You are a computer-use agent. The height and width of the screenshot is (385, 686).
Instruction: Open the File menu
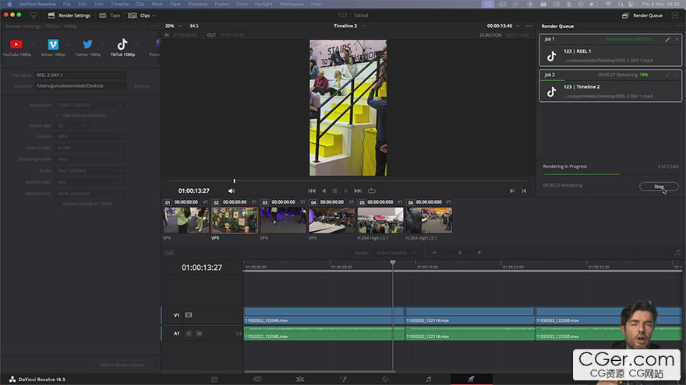(x=66, y=4)
